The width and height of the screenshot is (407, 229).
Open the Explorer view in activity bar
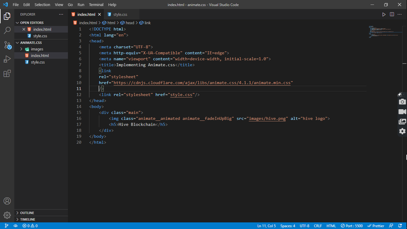(x=7, y=16)
